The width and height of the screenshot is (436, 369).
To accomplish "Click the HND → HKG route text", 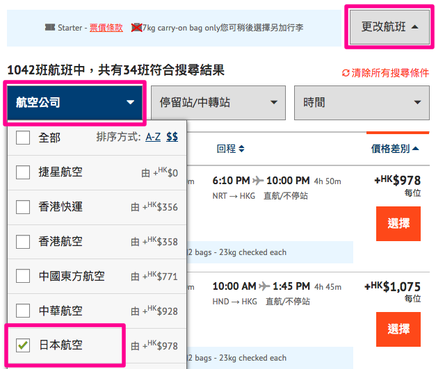I will pyautogui.click(x=234, y=302).
